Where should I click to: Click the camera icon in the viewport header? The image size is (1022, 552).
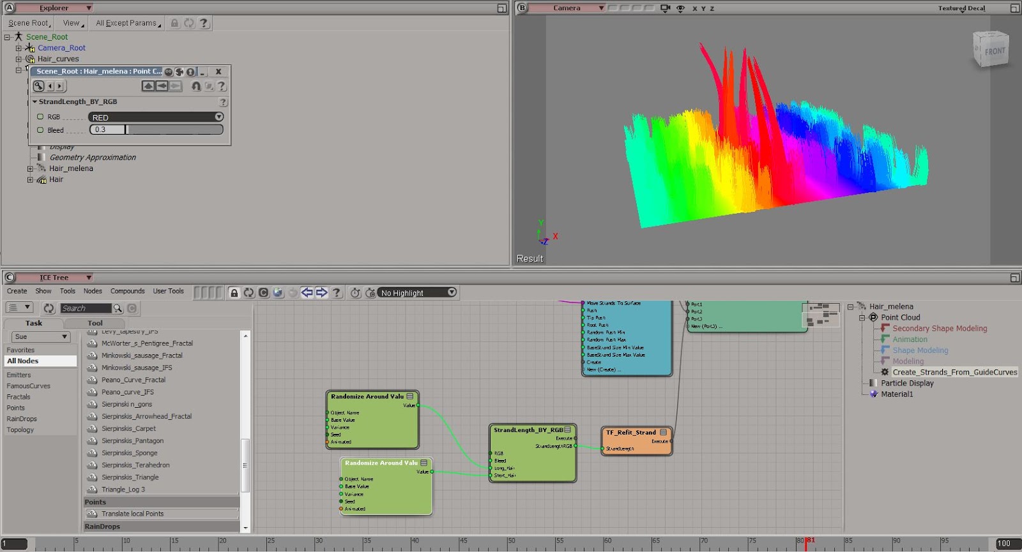tap(665, 8)
